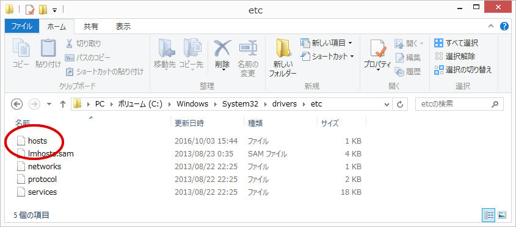Switch to details view in status bar
This screenshot has width=516, height=227.
489,215
